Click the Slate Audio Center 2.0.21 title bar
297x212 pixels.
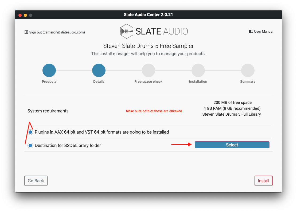click(x=148, y=15)
